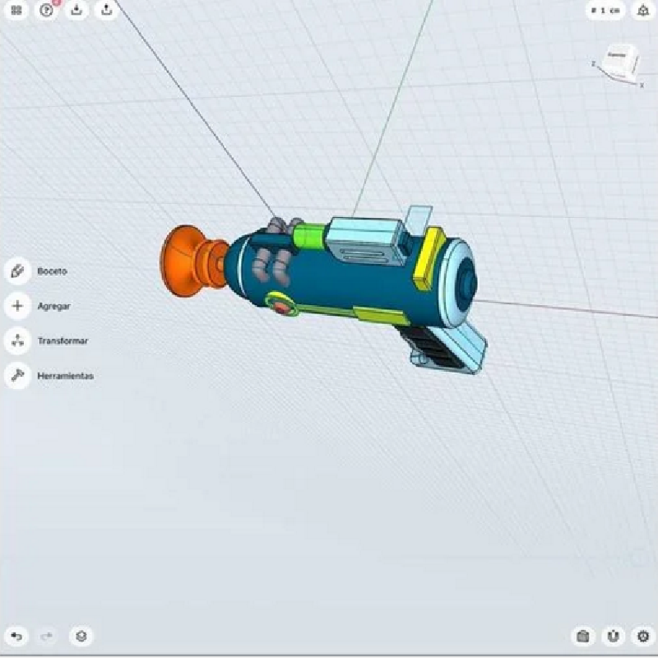Click the redo arrow icon
The height and width of the screenshot is (658, 658).
coord(47,636)
